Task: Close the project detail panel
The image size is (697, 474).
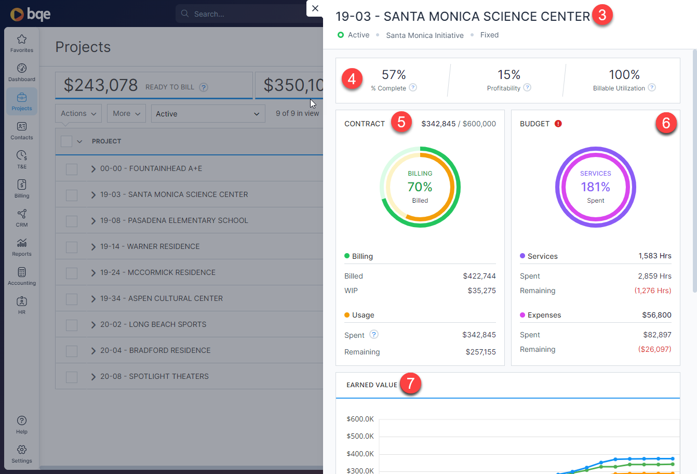Action: (x=315, y=8)
